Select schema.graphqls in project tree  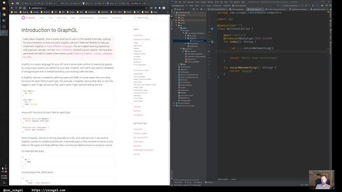[192, 62]
